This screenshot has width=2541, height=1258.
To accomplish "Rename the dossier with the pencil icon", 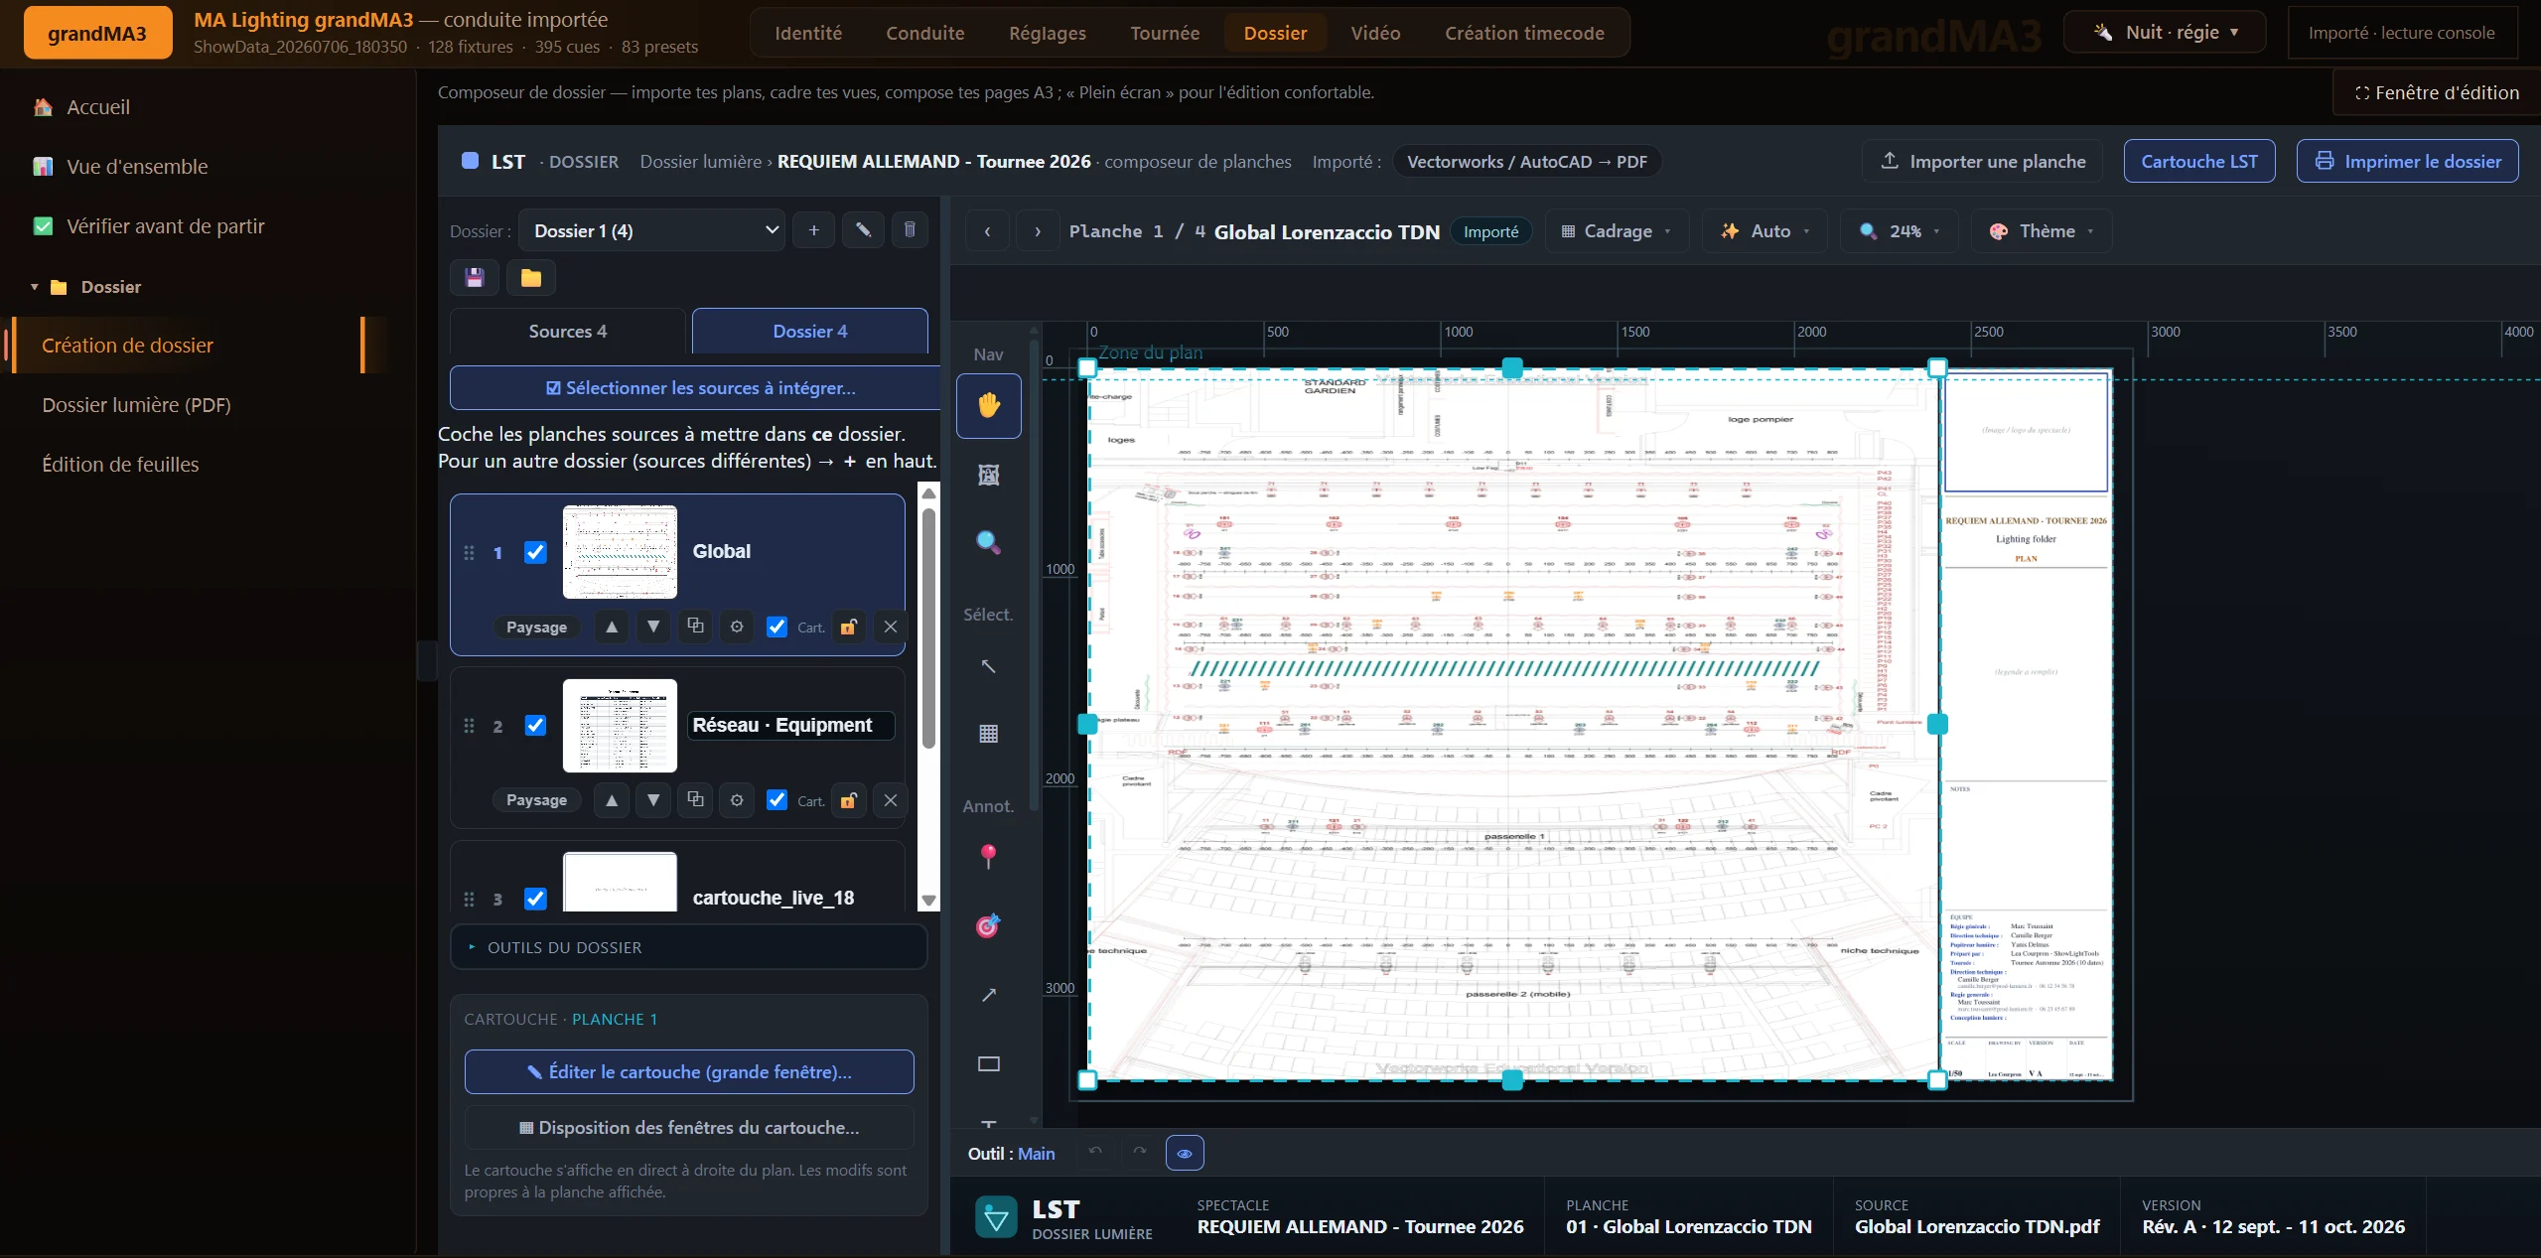I will [x=863, y=230].
